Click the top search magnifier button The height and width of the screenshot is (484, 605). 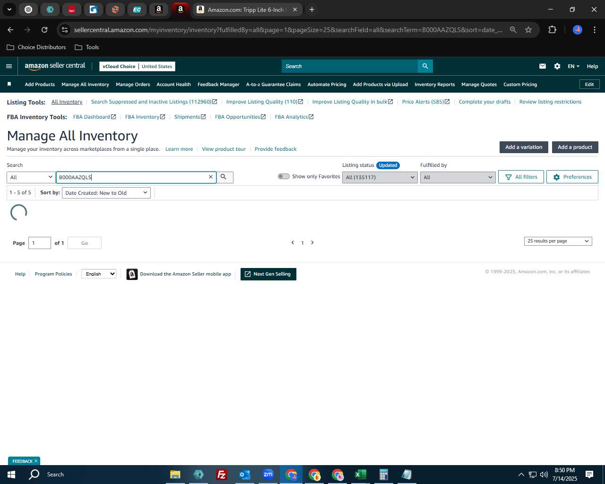pos(425,66)
